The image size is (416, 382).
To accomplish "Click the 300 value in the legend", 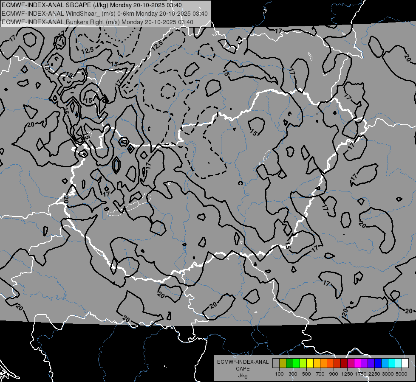I will 293,374.
